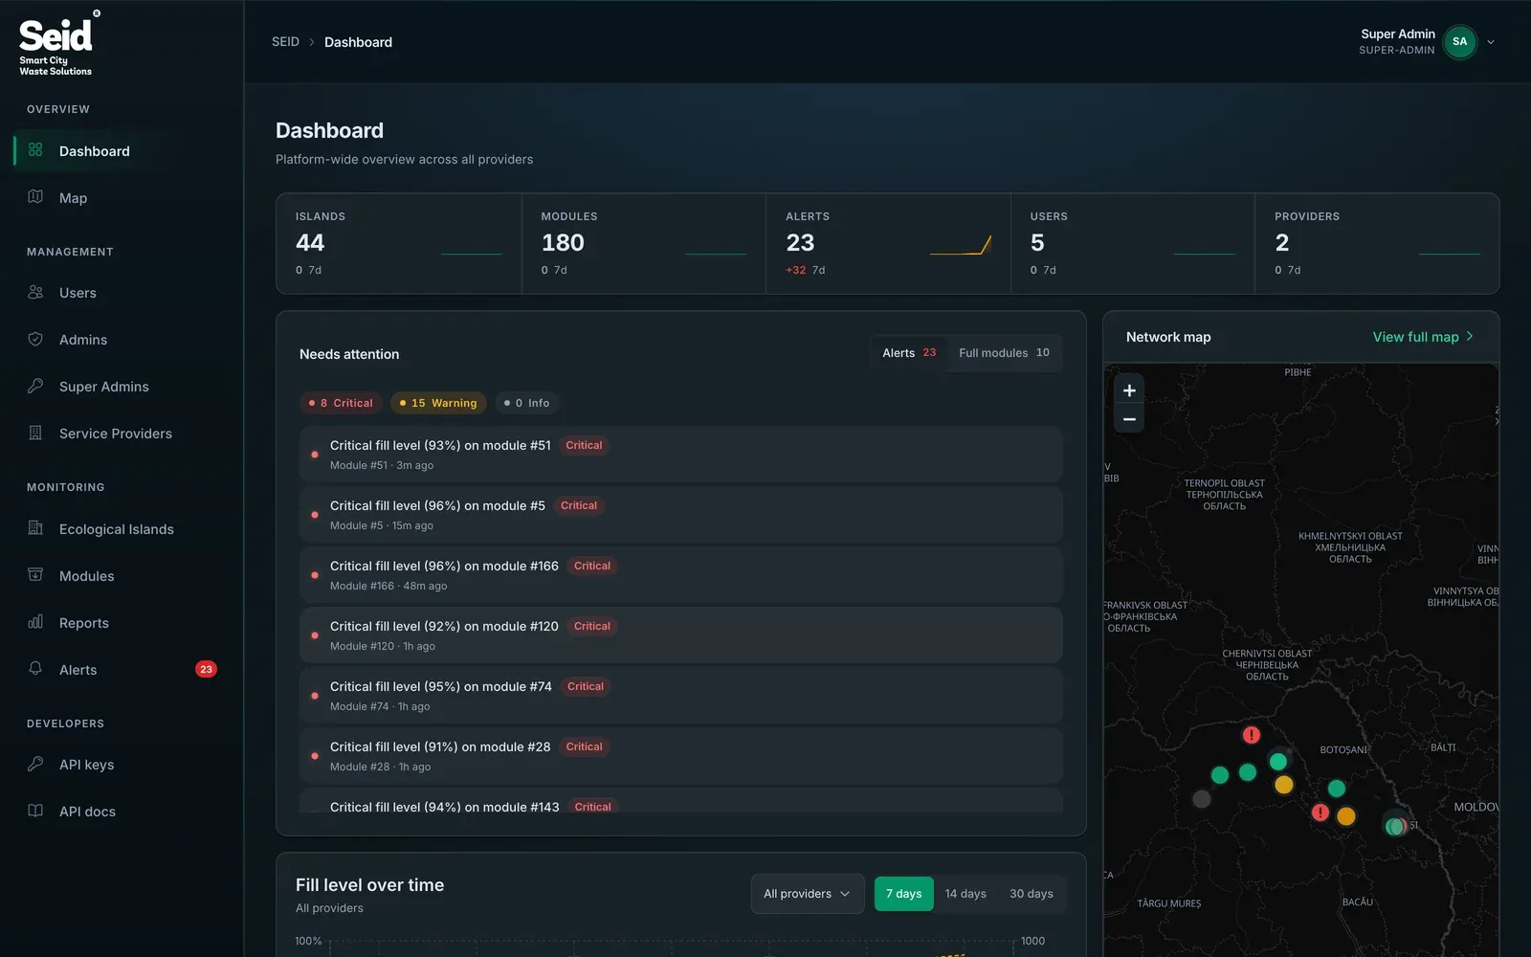
Task: Click the Reports bar chart icon
Action: [35, 622]
